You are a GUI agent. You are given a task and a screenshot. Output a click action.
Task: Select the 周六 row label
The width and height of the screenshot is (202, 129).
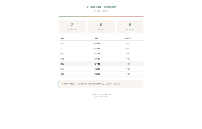62,69
